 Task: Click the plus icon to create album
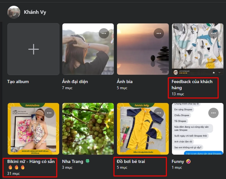33,49
